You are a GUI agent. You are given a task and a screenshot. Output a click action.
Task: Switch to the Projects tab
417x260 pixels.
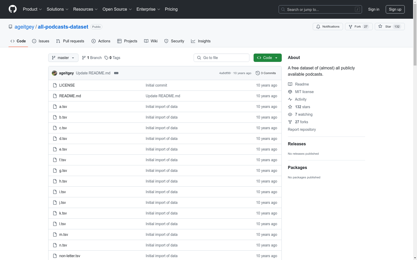point(127,41)
